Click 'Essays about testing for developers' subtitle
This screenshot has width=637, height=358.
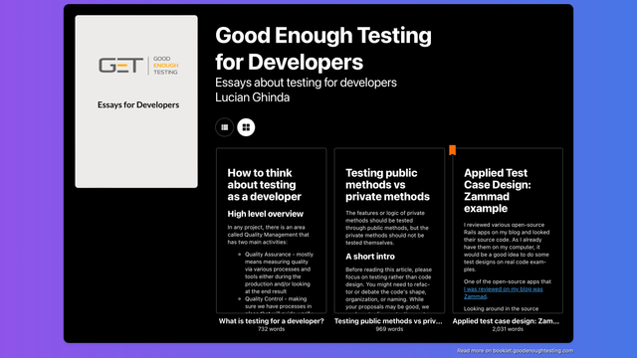click(306, 83)
